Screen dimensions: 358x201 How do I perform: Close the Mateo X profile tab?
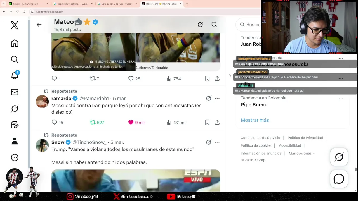click(180, 4)
